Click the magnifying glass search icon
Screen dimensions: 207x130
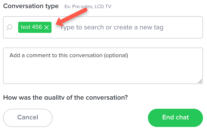(x=9, y=27)
